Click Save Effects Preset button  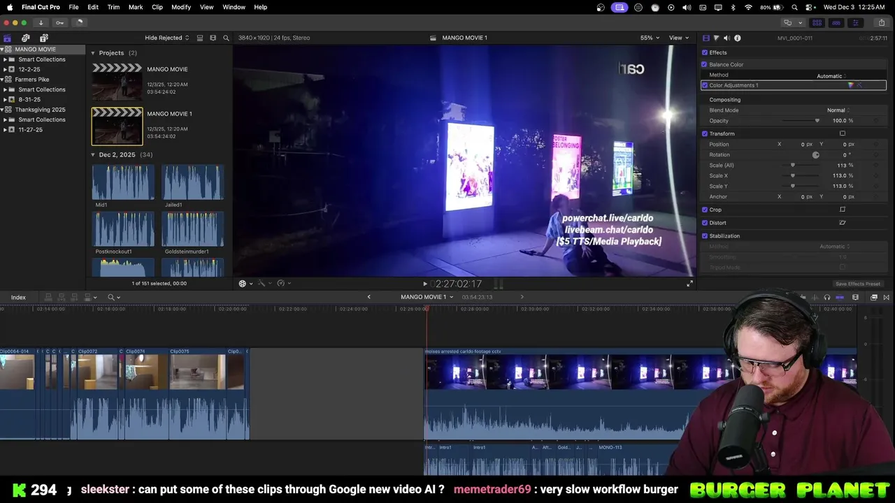click(x=858, y=284)
